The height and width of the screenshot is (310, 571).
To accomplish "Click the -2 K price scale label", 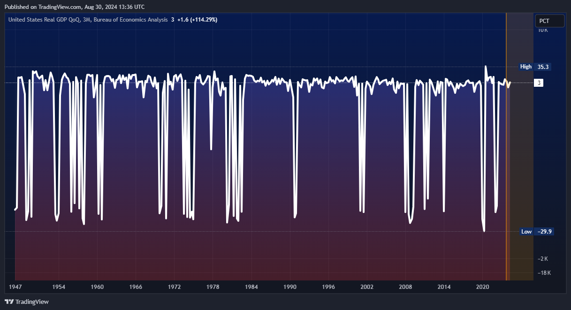I will (x=543, y=259).
